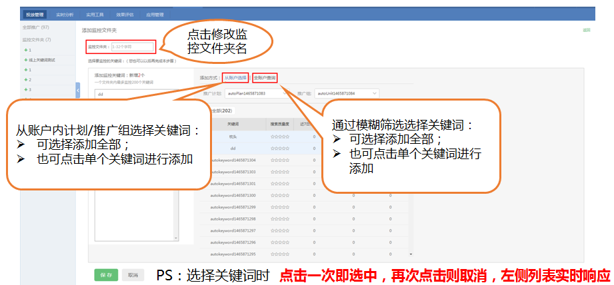This screenshot has width=614, height=285.
Task: Click the star rating for autokeyword1465871299
Action: (x=280, y=207)
